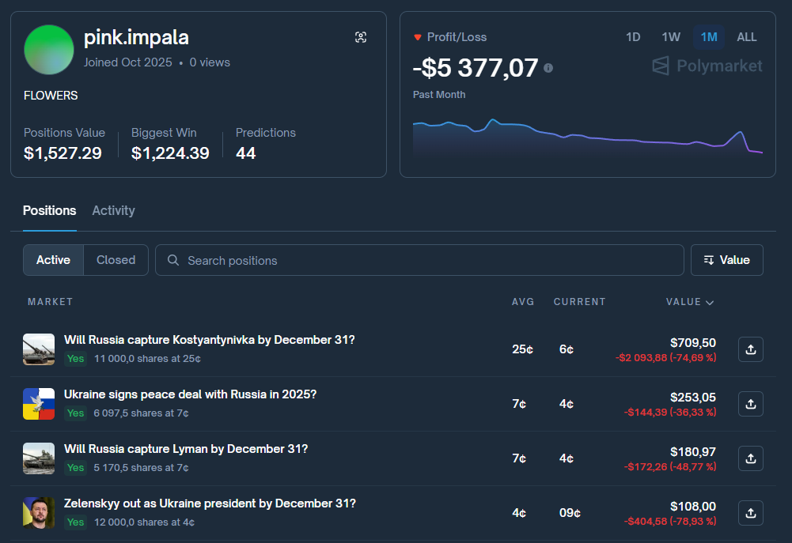792x543 pixels.
Task: Click the FLOWERS bio text
Action: (x=51, y=96)
